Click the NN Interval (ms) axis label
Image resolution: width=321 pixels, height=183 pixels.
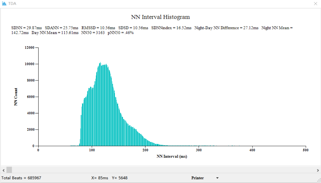click(x=172, y=156)
